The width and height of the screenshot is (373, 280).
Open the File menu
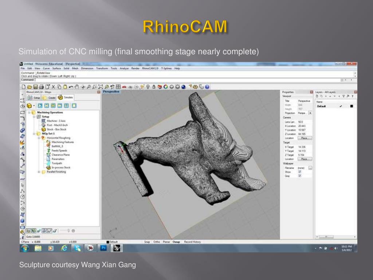point(23,68)
